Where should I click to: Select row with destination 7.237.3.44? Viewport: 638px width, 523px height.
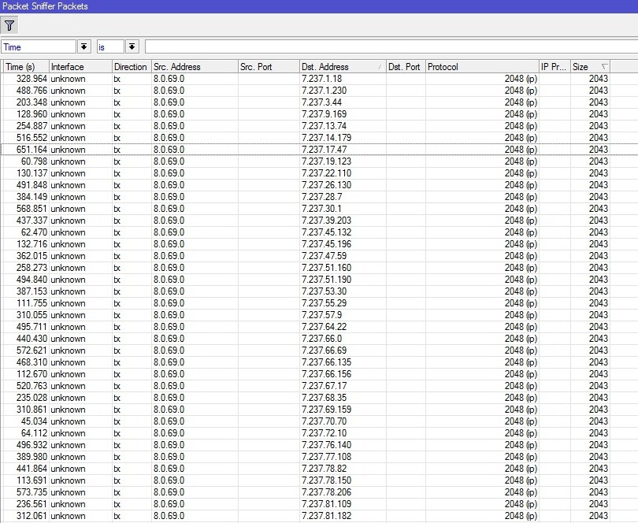click(x=319, y=102)
